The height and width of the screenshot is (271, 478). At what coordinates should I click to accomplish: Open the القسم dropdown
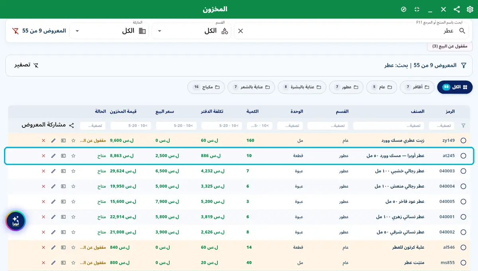(x=192, y=31)
